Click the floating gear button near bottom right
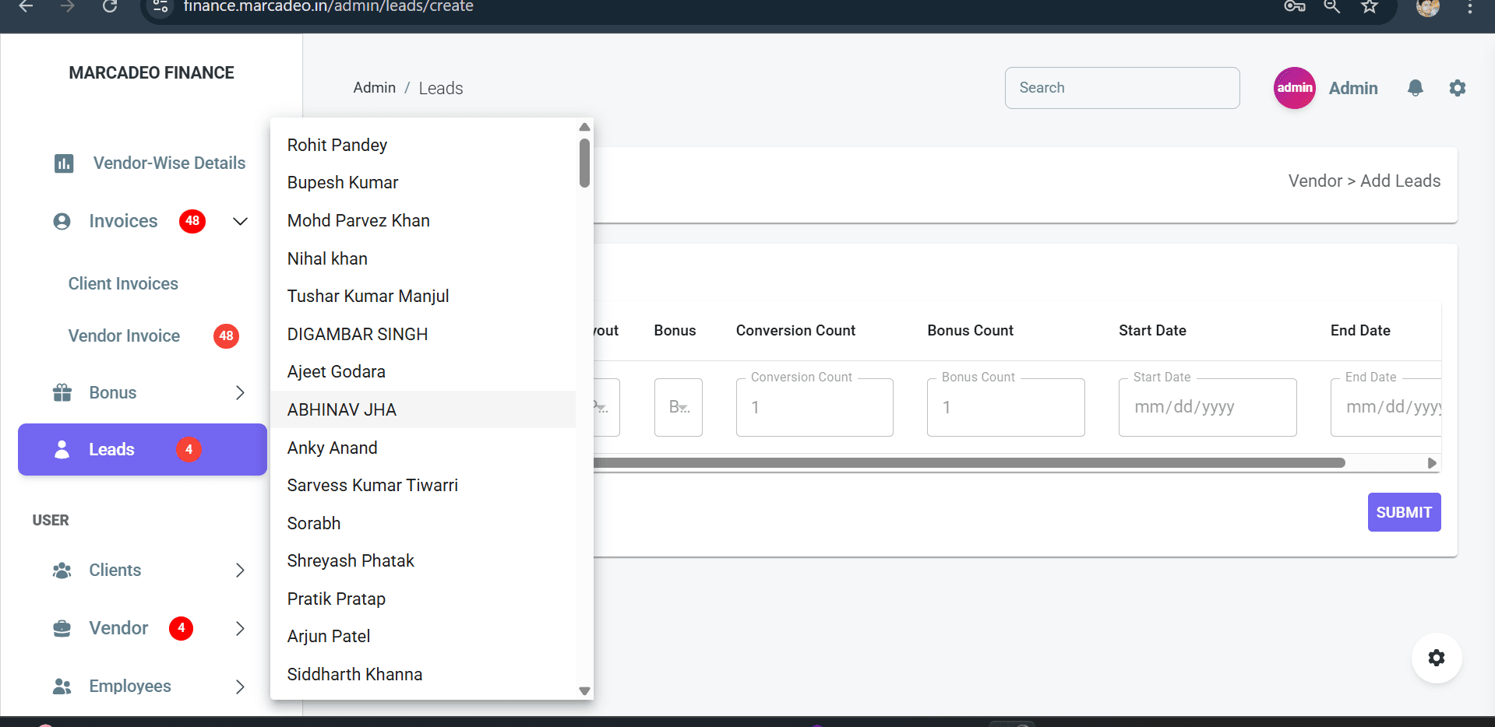This screenshot has height=727, width=1495. (1437, 658)
